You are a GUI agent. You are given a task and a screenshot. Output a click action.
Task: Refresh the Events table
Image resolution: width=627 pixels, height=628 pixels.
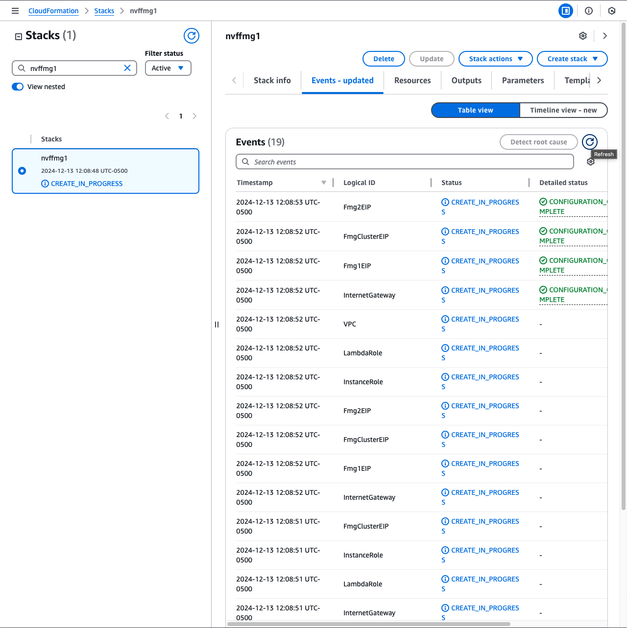click(x=590, y=142)
